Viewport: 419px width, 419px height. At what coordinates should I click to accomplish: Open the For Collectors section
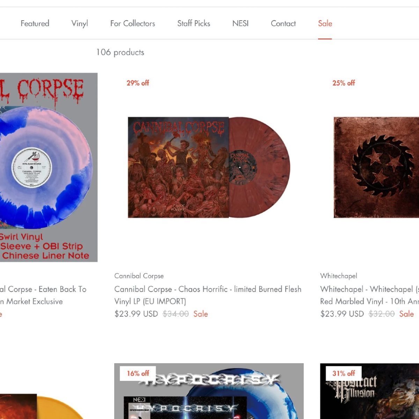[x=133, y=23]
